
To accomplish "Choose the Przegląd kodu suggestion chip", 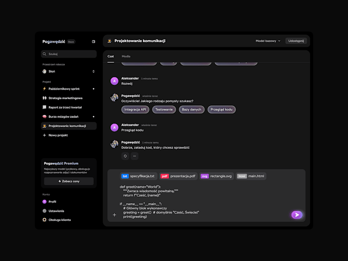I will click(221, 110).
